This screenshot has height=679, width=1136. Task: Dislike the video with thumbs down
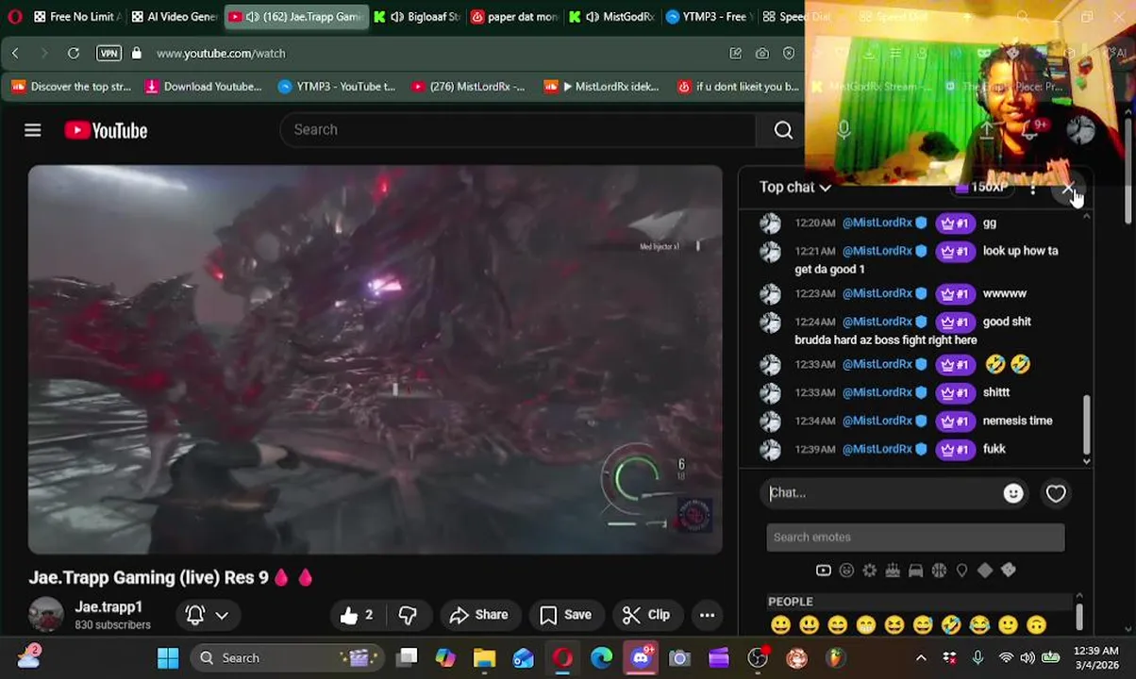click(408, 615)
